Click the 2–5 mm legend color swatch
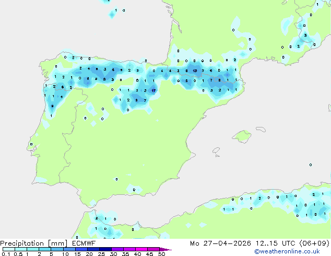331x256 pixels. tap(45, 249)
